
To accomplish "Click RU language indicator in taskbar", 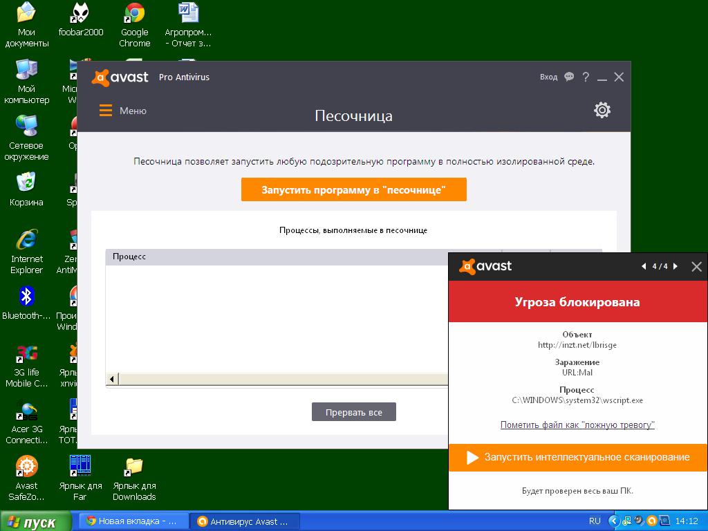I will tap(595, 521).
